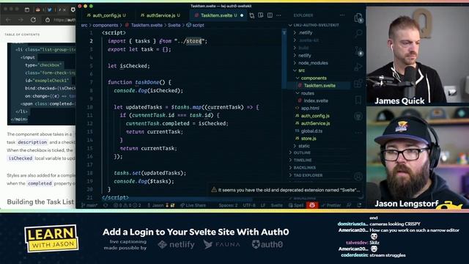Open app.html in the explorer tree
Viewport: 469px width, 264px height.
(x=310, y=109)
